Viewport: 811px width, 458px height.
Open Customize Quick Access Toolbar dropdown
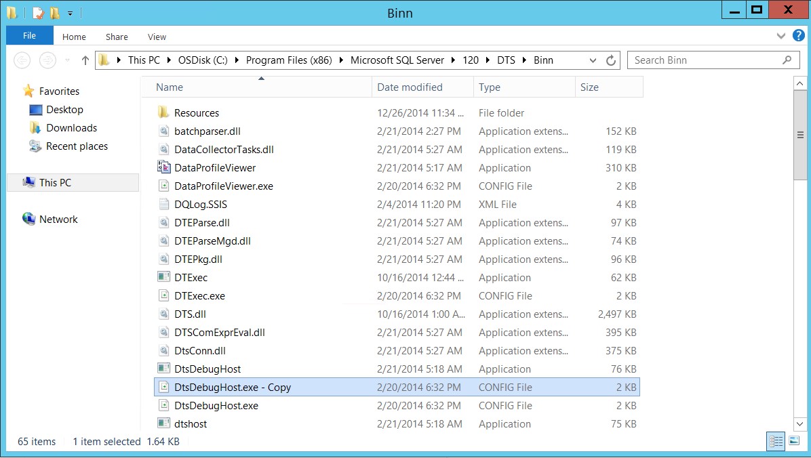click(x=70, y=13)
